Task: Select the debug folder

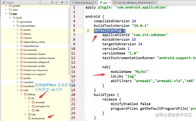Action: [x=30, y=94]
